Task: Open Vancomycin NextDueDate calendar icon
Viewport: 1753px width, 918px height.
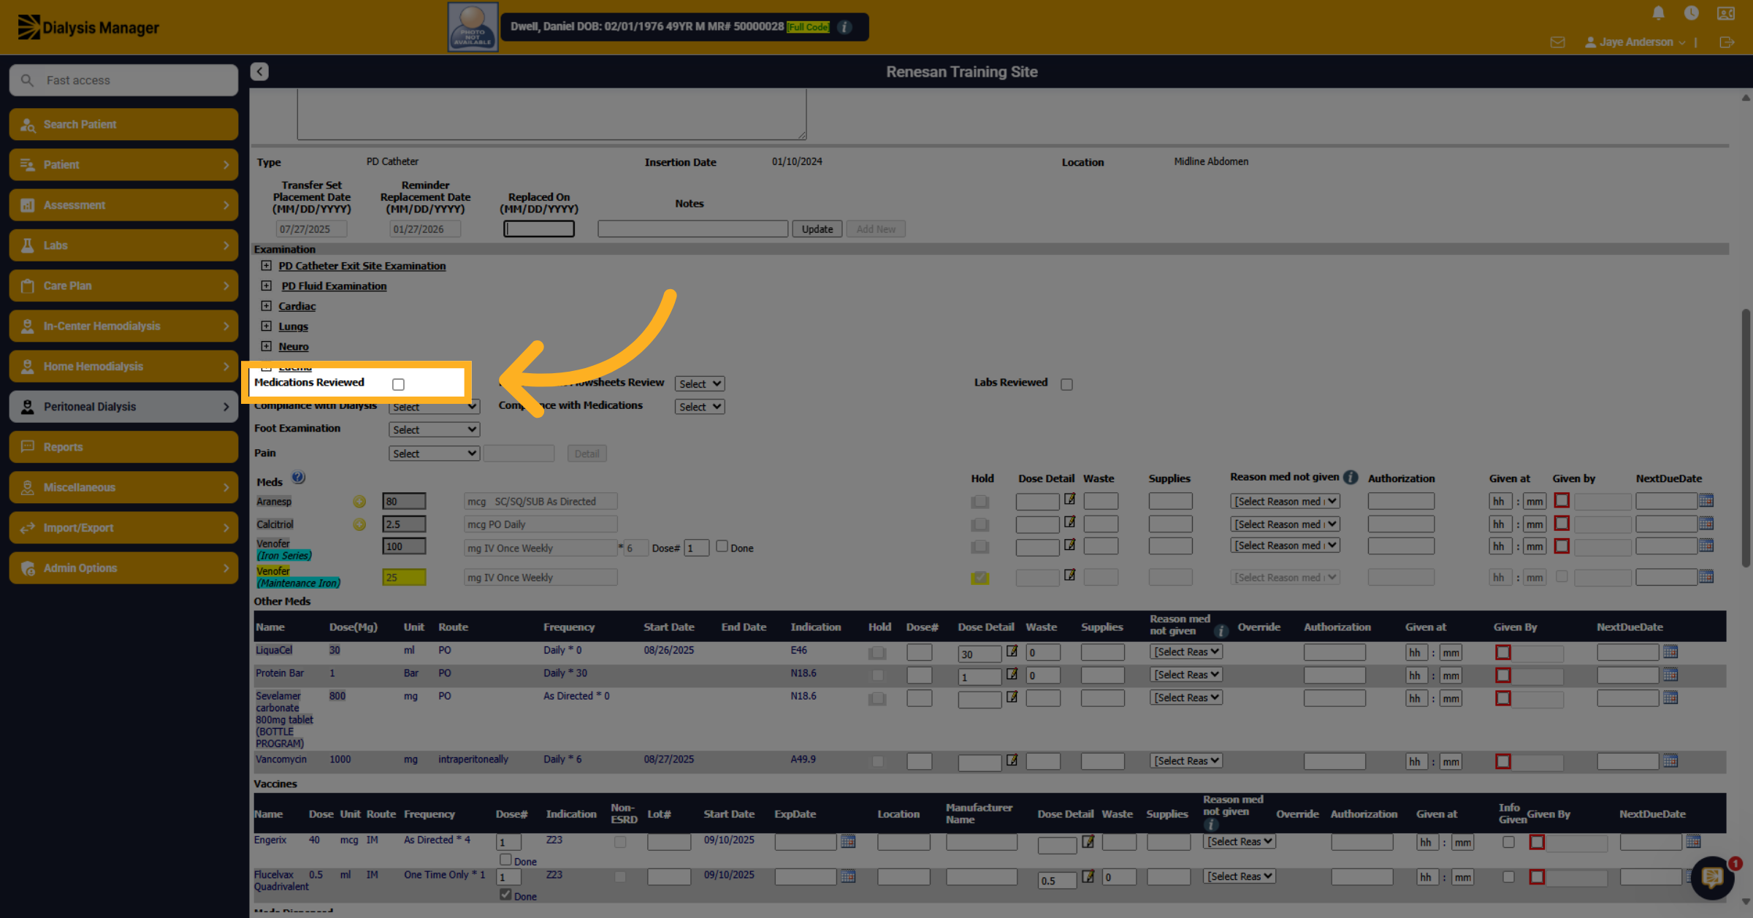Action: (x=1670, y=761)
